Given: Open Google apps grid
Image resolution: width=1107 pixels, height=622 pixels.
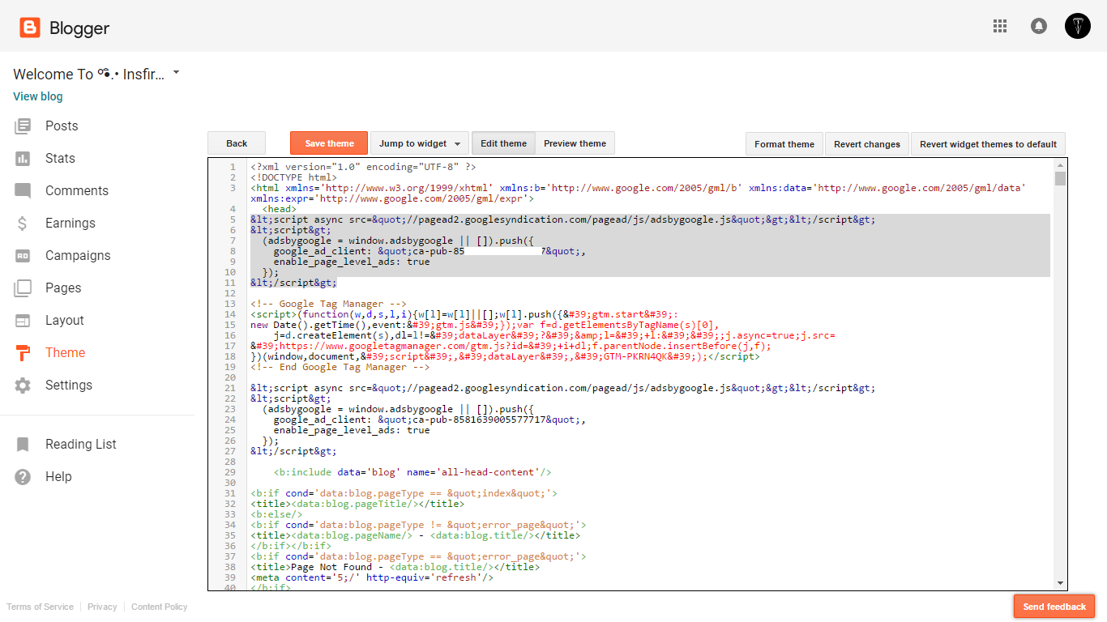Looking at the screenshot, I should tap(1000, 26).
